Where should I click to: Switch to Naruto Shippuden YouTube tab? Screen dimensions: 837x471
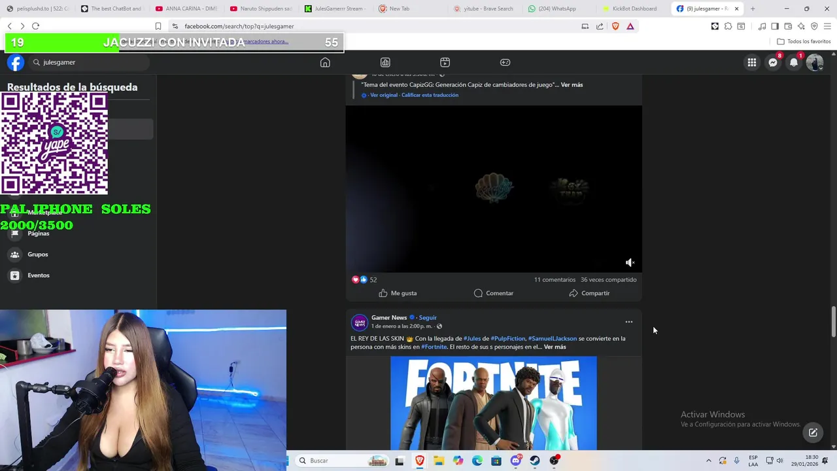[261, 9]
